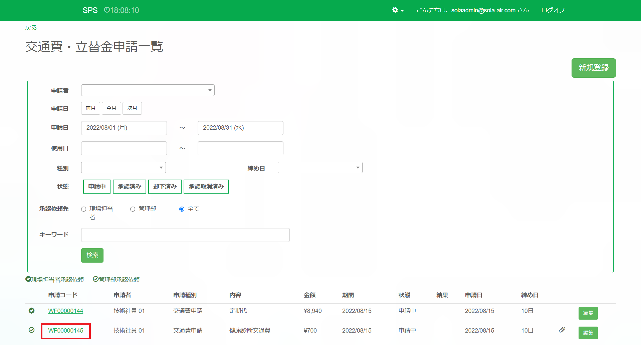Screen dimensions: 641x345
Task: Open the WF00000145 application link
Action: pos(66,331)
